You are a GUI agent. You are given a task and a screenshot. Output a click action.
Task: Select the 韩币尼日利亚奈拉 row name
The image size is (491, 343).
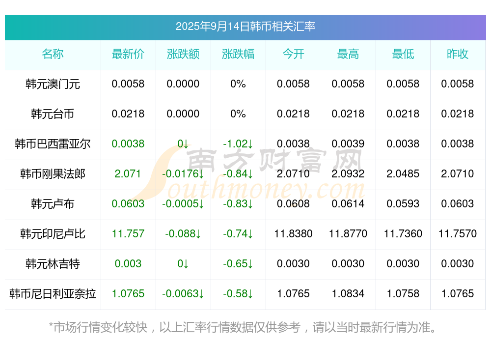pos(53,294)
